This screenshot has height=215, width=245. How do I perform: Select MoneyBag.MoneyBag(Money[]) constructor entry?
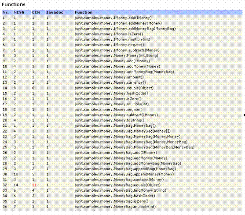(x=123, y=131)
